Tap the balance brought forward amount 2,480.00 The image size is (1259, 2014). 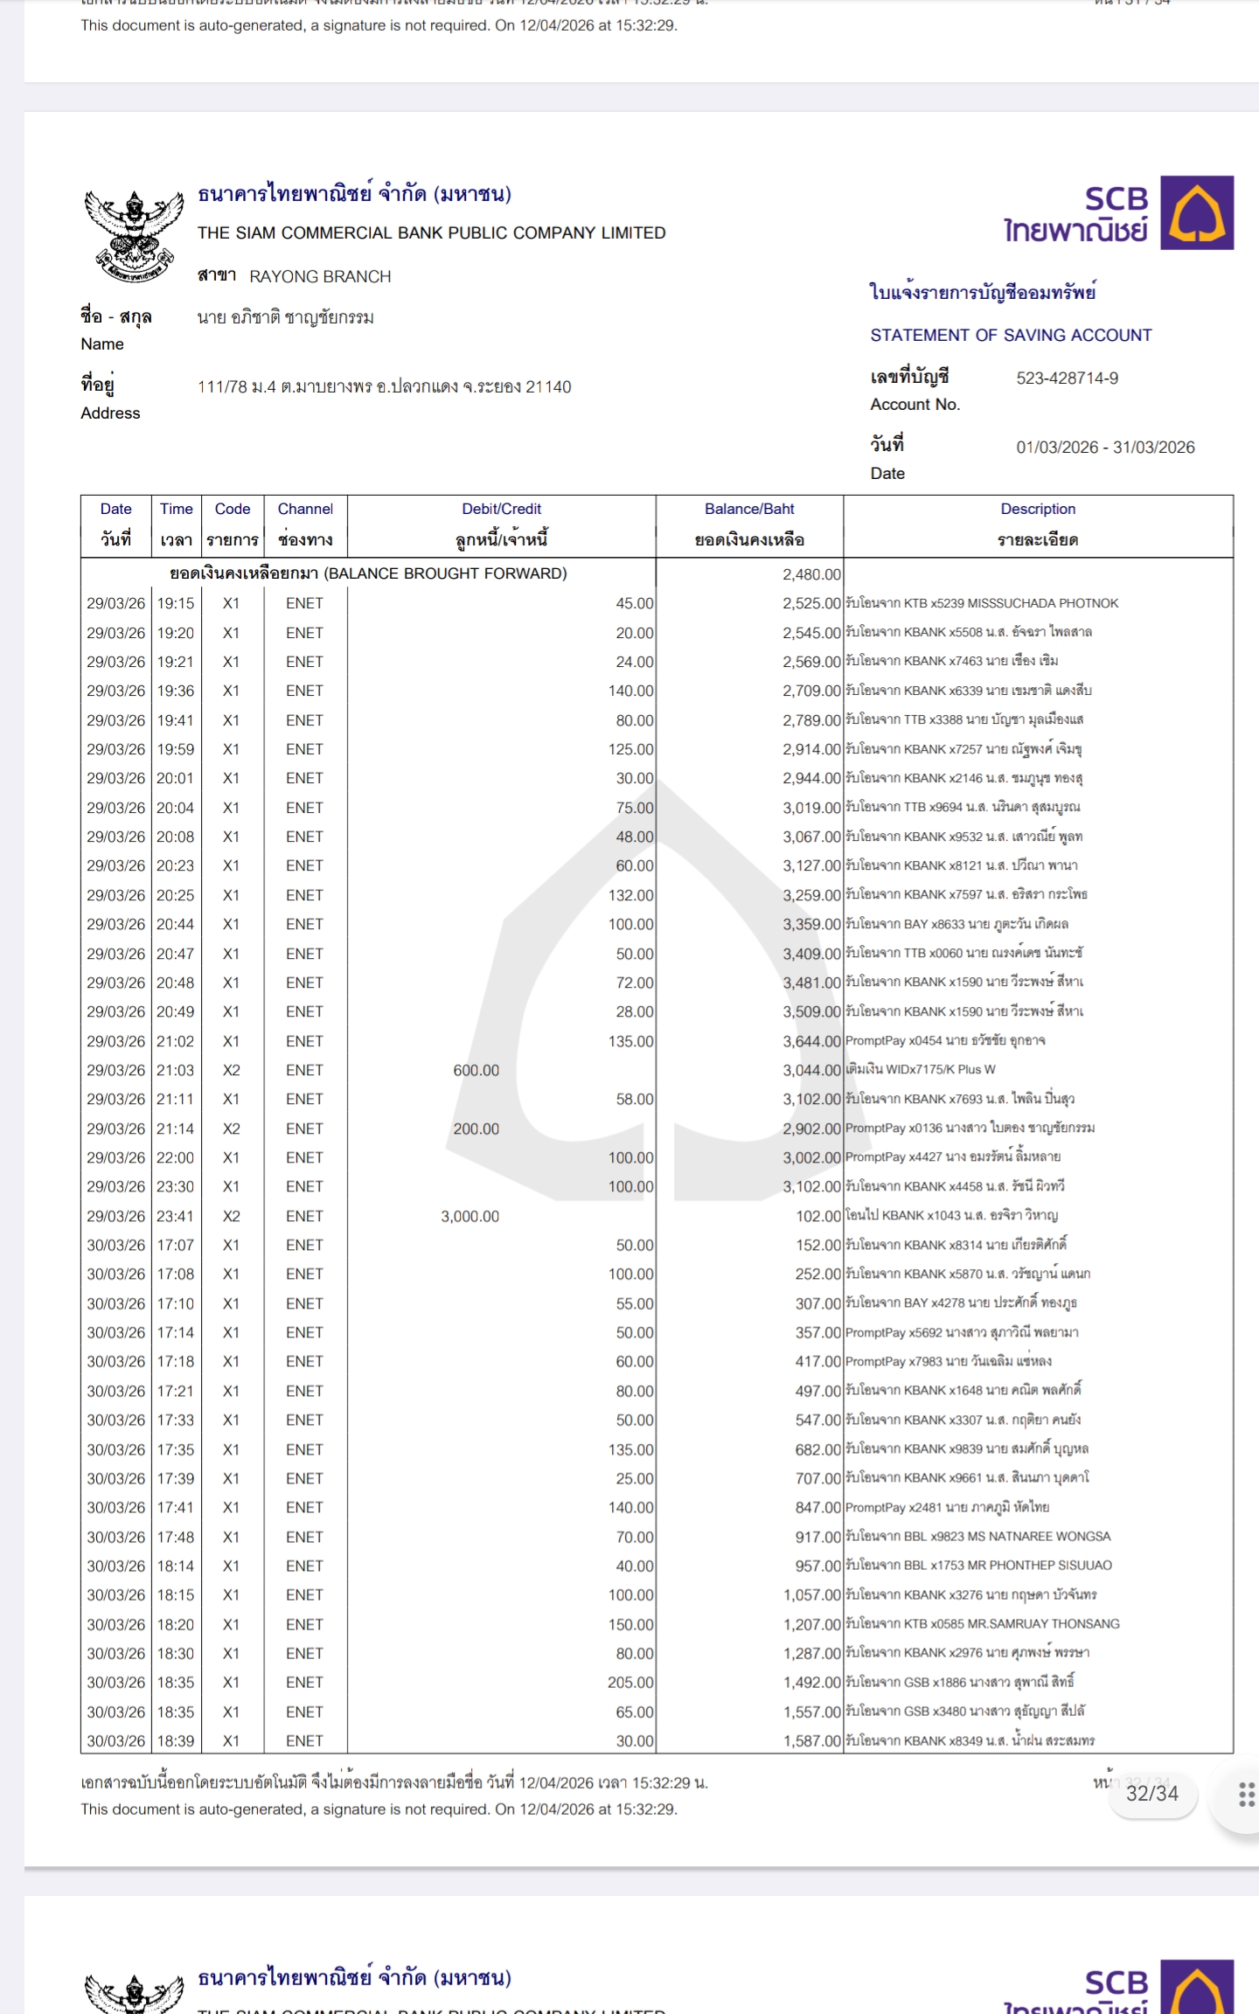coord(810,574)
